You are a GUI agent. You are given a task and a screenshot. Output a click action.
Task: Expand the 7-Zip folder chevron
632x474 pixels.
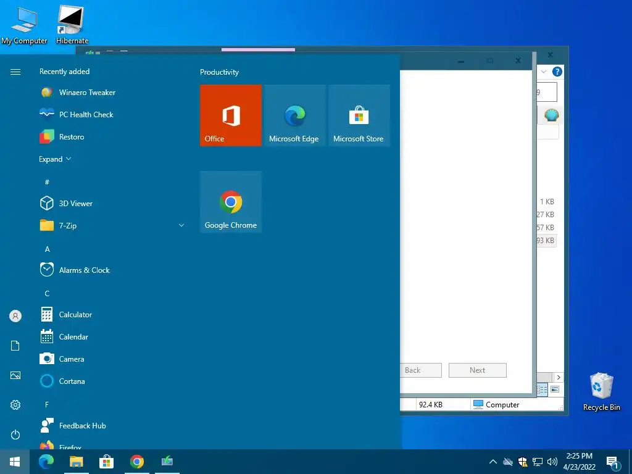(x=181, y=225)
